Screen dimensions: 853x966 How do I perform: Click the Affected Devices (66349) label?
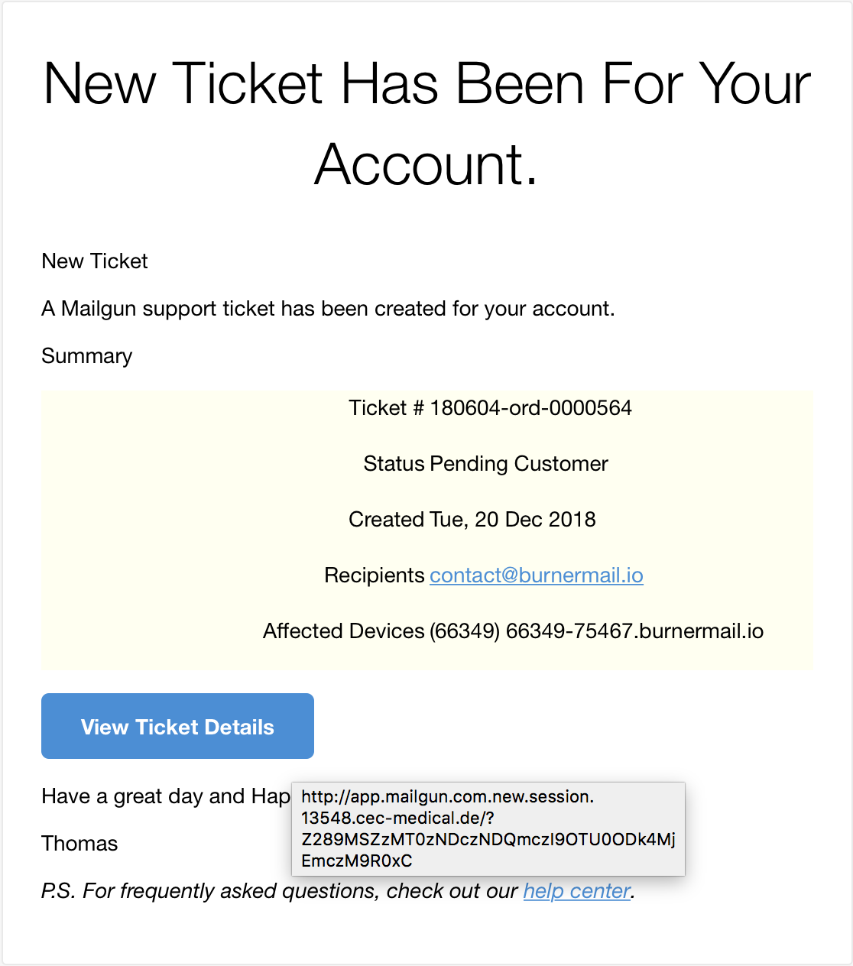[381, 631]
